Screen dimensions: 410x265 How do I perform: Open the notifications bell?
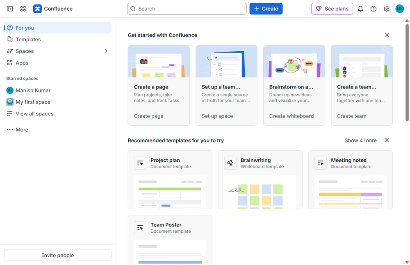pos(360,9)
